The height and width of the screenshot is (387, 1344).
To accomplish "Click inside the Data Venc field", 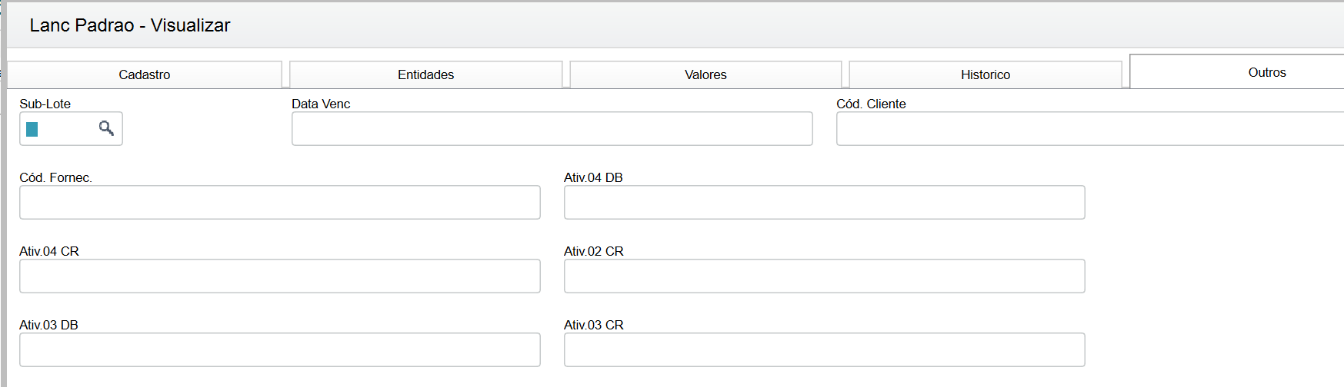I will tap(552, 129).
